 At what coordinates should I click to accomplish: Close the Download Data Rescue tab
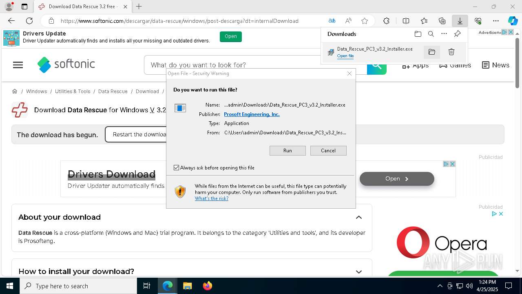[125, 7]
